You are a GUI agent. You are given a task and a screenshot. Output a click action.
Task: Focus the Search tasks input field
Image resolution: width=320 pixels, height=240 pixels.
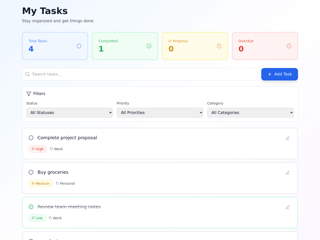point(139,74)
